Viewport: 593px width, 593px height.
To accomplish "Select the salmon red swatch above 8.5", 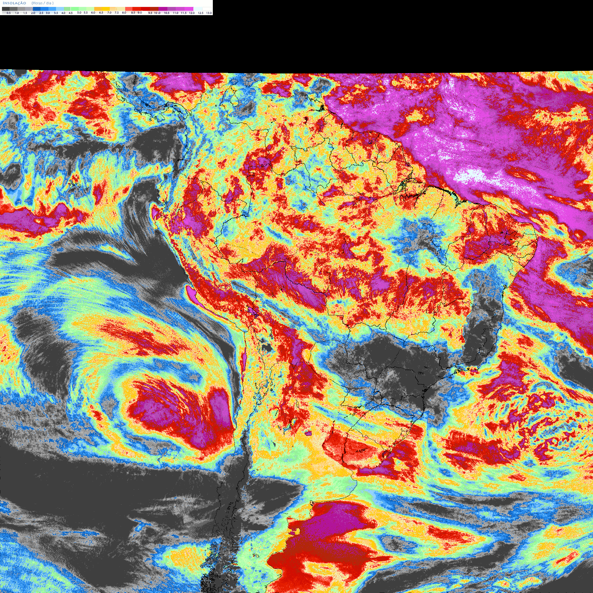I will [129, 9].
